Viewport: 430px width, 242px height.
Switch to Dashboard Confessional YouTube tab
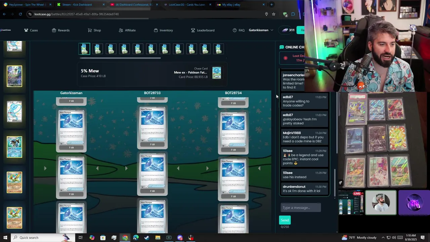point(134,5)
